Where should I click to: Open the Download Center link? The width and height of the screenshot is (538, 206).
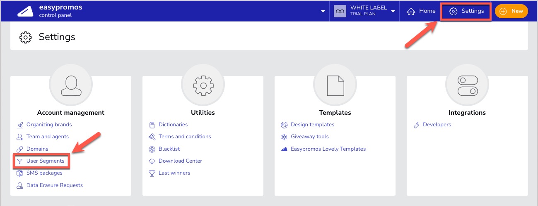click(x=180, y=161)
